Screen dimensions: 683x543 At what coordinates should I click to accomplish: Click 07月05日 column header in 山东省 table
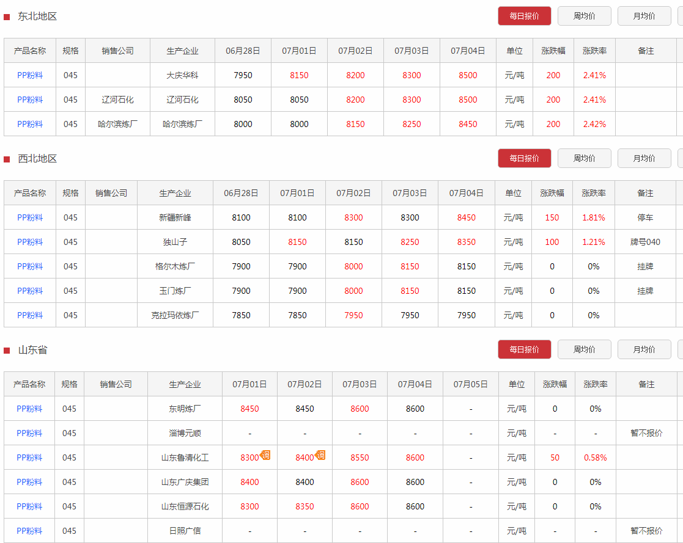[x=470, y=384]
